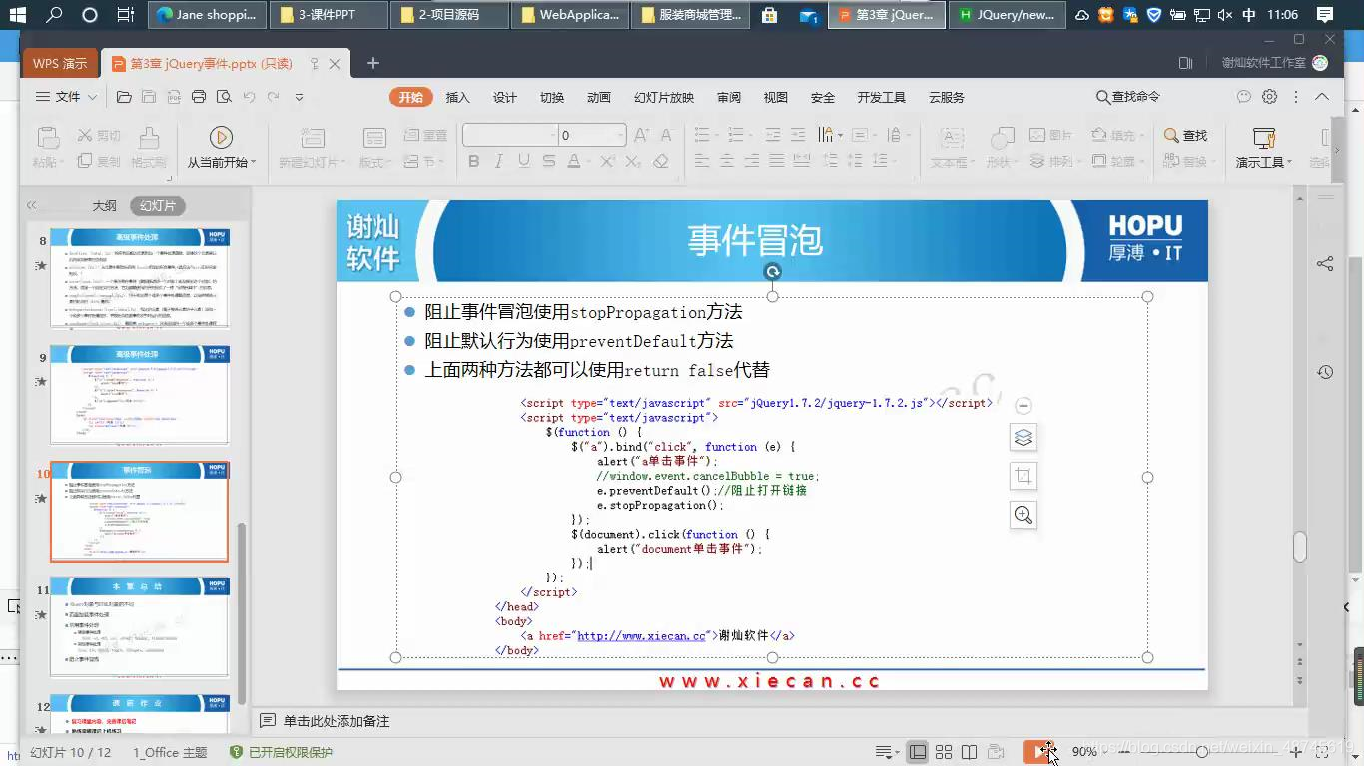Click the Bold B formatting icon
The image size is (1364, 766).
coord(473,161)
